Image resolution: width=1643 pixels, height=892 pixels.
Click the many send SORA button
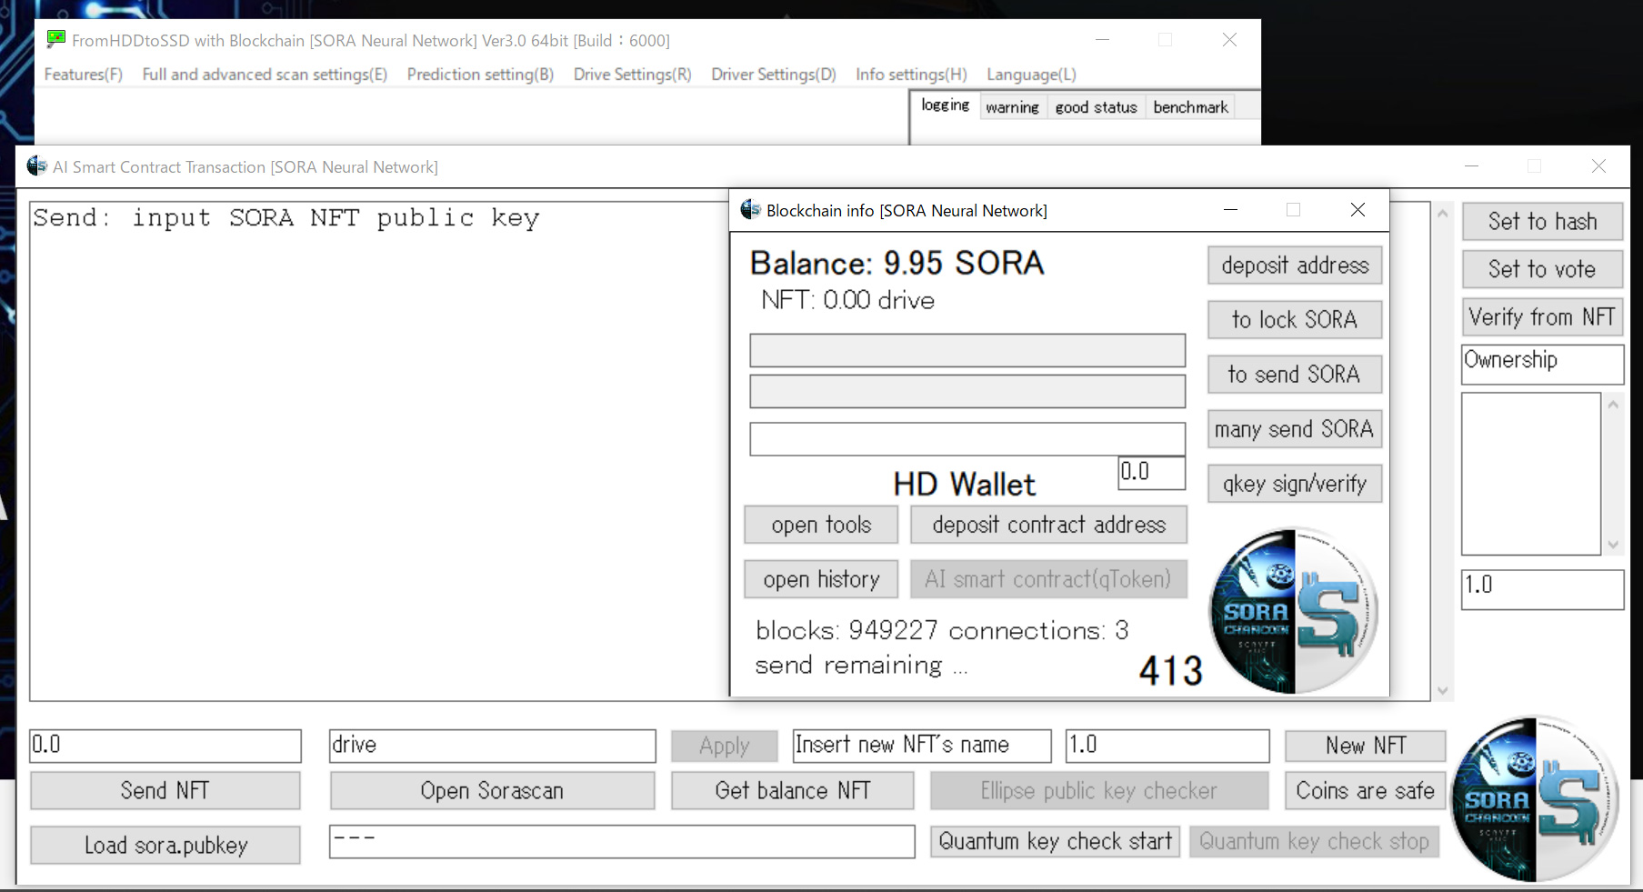coord(1295,429)
